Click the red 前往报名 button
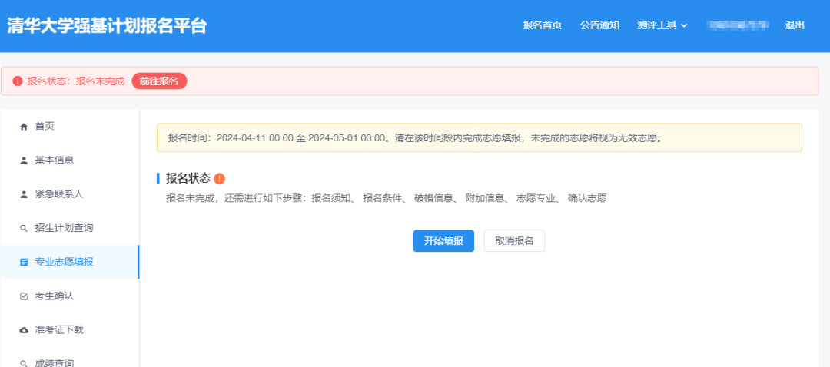The height and width of the screenshot is (367, 830). (x=159, y=81)
